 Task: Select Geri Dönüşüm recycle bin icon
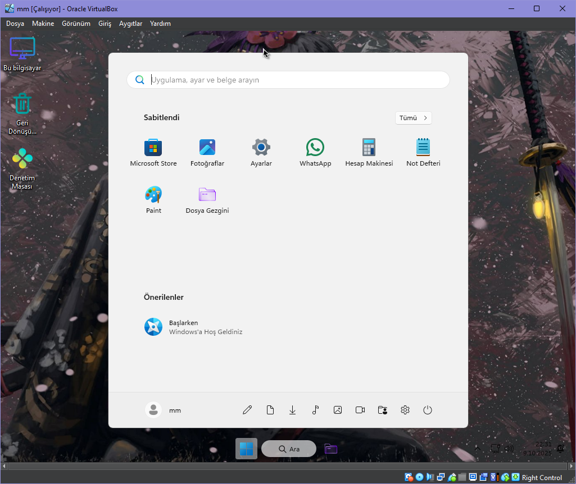click(22, 114)
